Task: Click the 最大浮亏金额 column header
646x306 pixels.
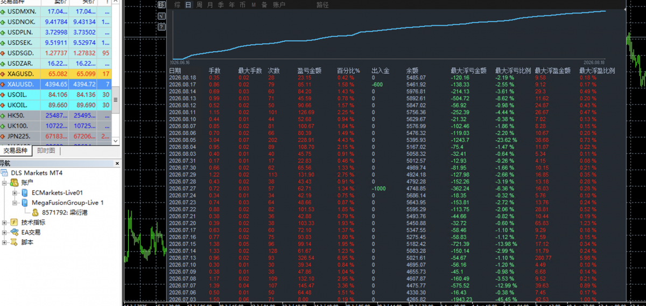Action: pos(468,71)
